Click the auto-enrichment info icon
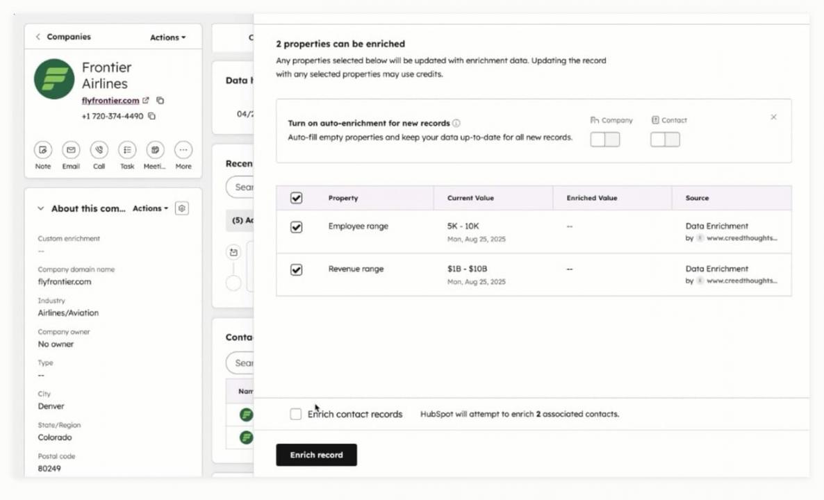The width and height of the screenshot is (824, 500). [456, 123]
